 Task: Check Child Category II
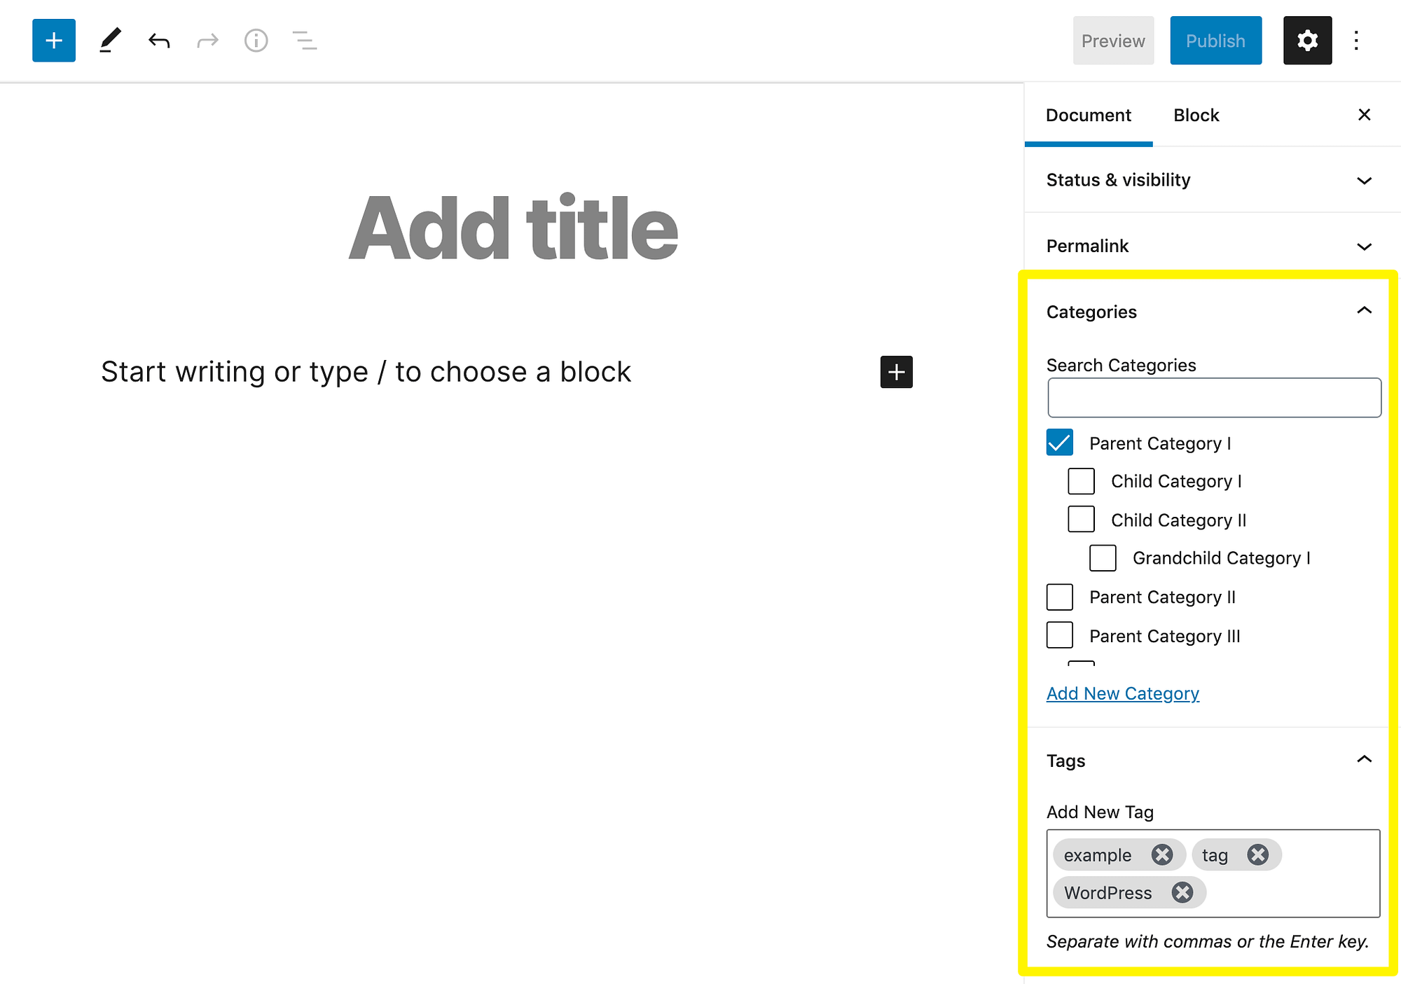[1081, 520]
